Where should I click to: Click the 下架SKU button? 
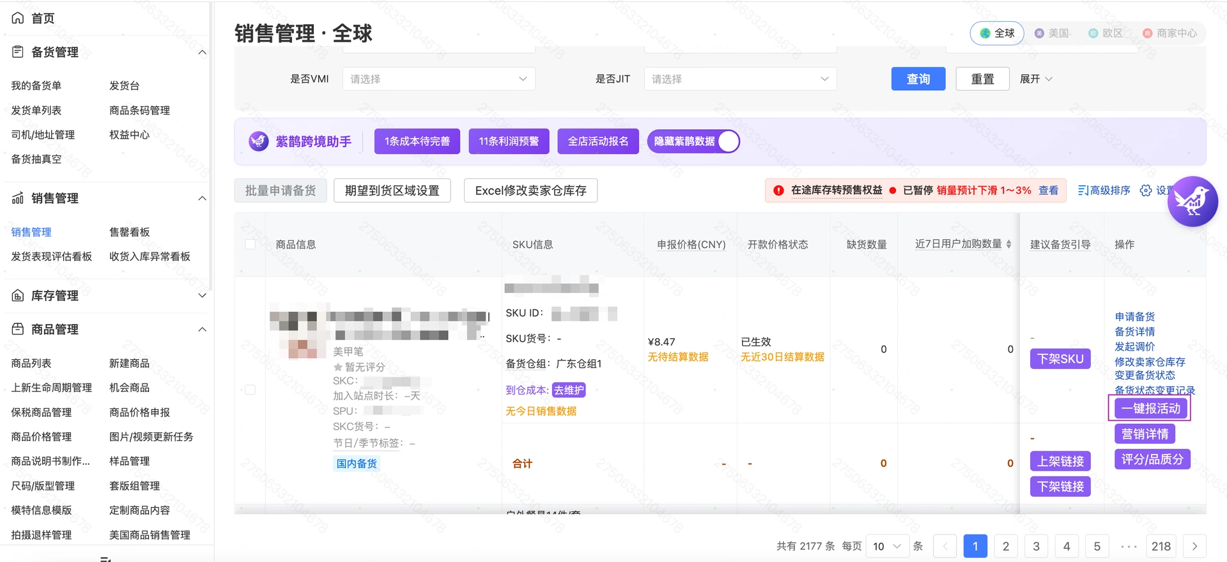(1061, 359)
